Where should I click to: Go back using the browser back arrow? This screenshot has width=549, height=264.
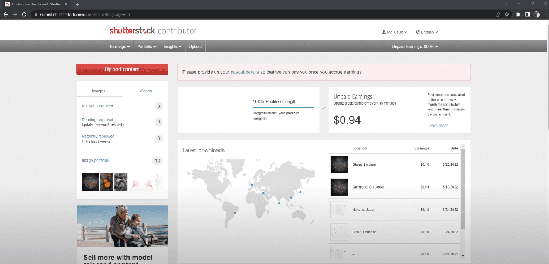point(5,14)
